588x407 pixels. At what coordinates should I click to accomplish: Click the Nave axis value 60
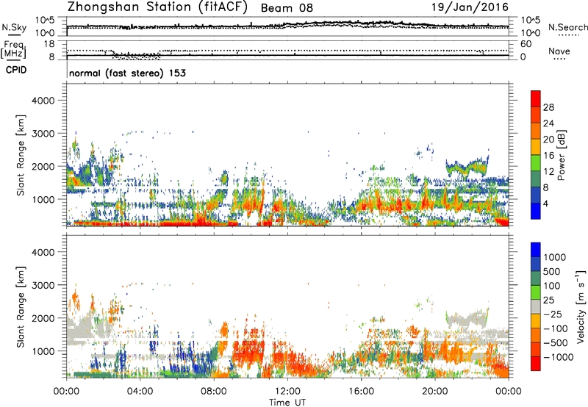coord(526,44)
